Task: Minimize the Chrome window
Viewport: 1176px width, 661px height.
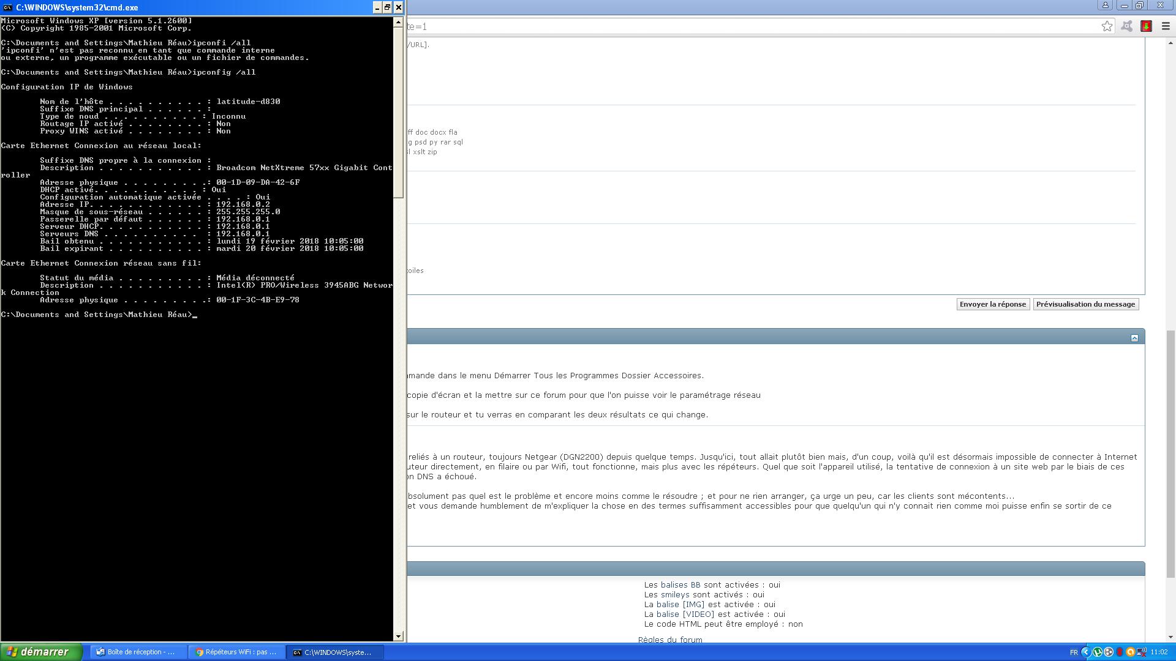Action: point(1124,6)
